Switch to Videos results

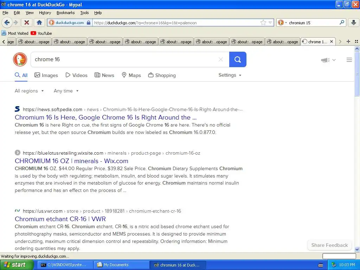point(76,75)
